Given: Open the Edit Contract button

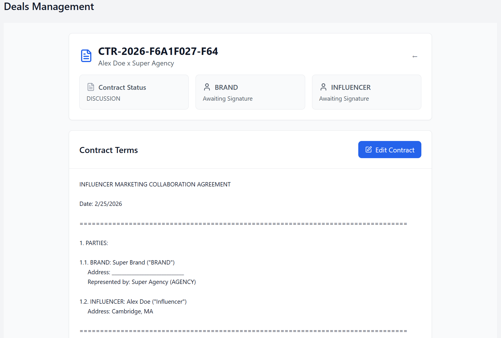Looking at the screenshot, I should click(390, 150).
